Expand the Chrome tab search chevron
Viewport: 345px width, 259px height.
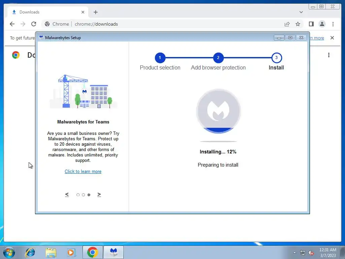pos(301,12)
